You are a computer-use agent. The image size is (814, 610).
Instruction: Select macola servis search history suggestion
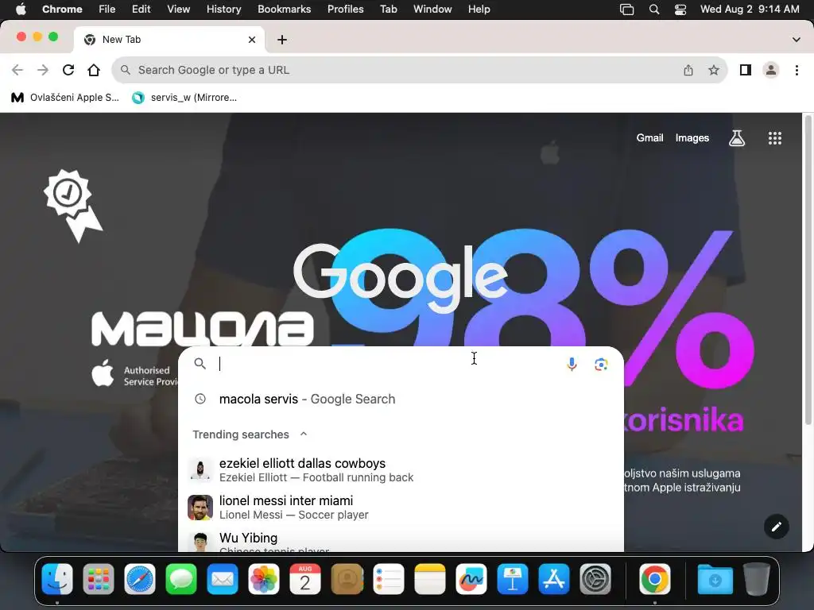pos(401,399)
